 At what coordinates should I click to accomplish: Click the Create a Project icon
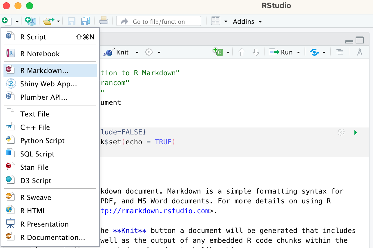[30, 21]
